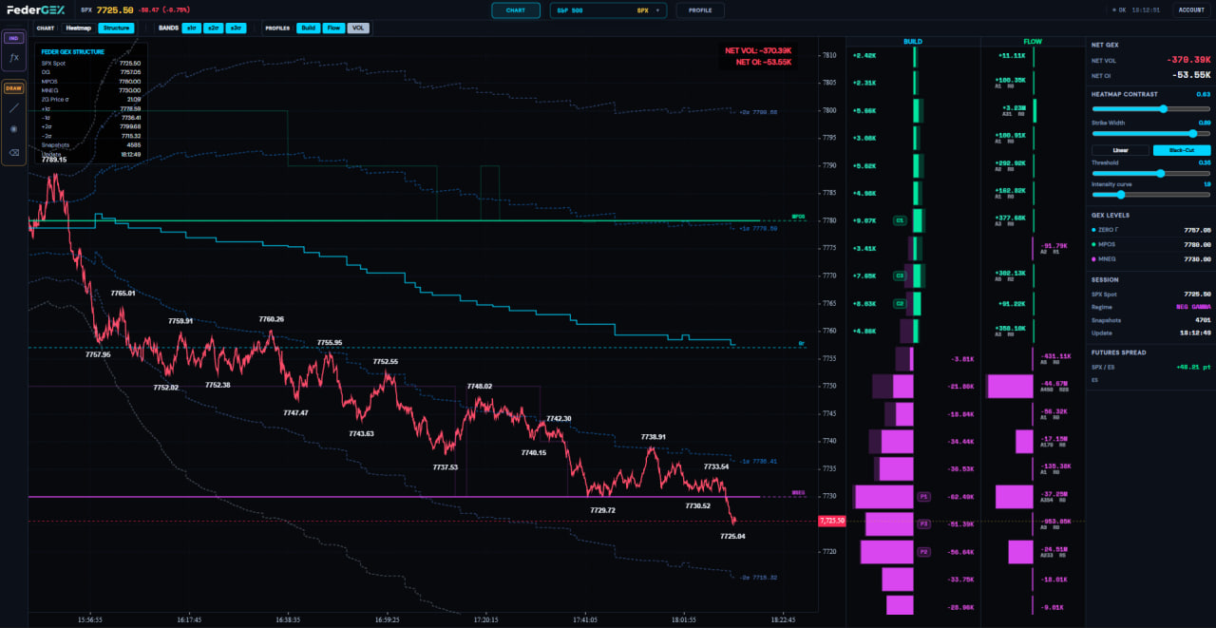Click the MPOS line label on chart
This screenshot has height=628, width=1216.
798,217
